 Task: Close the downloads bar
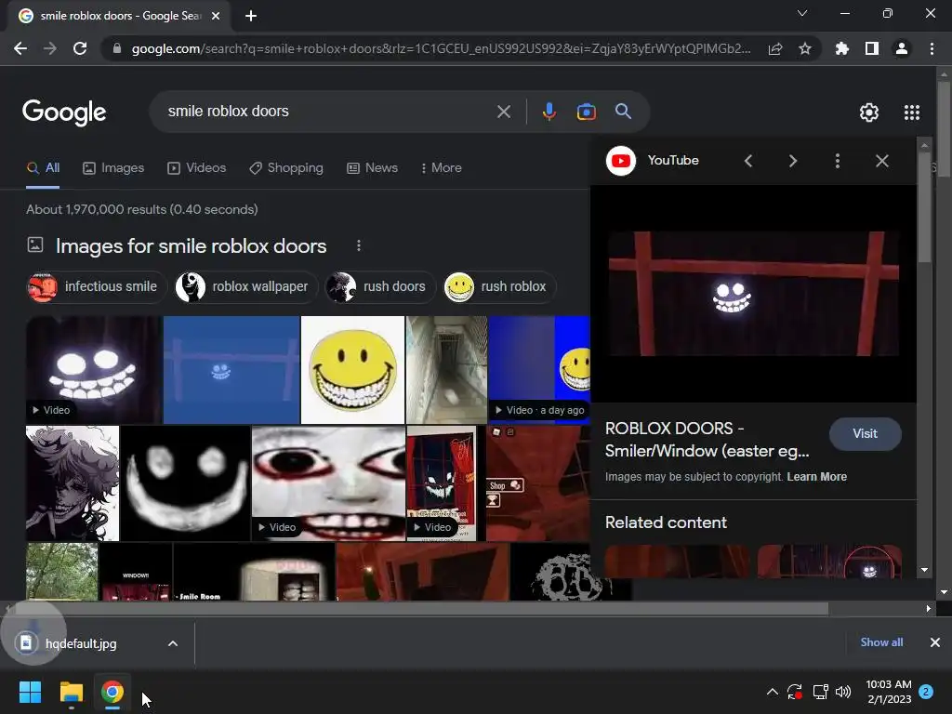935,642
